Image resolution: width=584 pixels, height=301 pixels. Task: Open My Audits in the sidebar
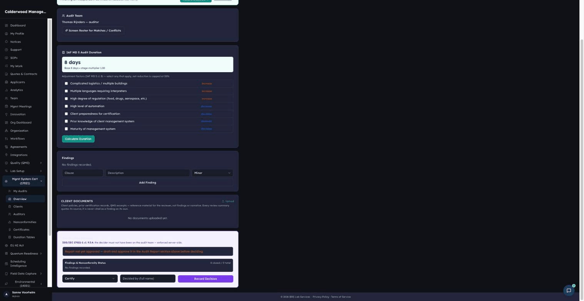[x=25, y=191]
